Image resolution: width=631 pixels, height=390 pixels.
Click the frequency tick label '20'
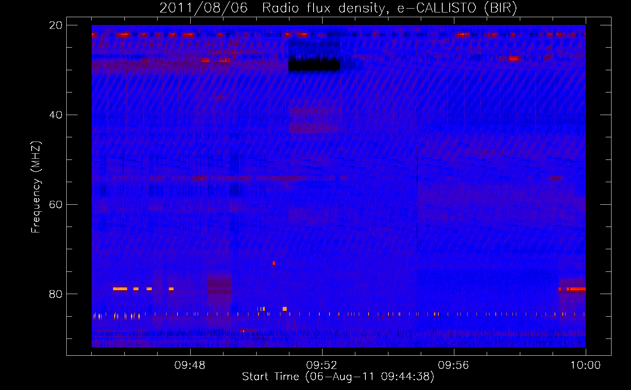pyautogui.click(x=56, y=25)
